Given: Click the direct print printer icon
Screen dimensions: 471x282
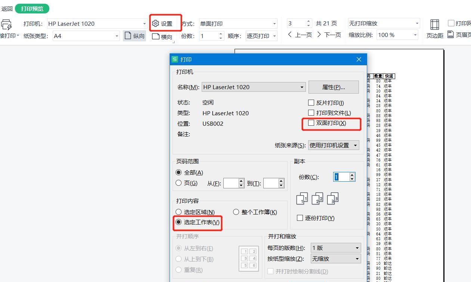Looking at the screenshot, I should click(6, 25).
